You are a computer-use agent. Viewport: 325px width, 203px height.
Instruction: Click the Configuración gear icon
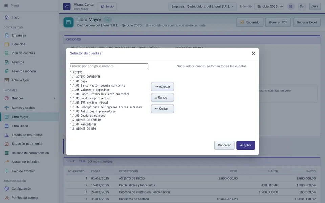pyautogui.click(x=7, y=189)
